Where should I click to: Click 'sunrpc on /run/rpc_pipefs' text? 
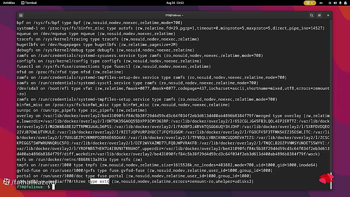coord(46,110)
